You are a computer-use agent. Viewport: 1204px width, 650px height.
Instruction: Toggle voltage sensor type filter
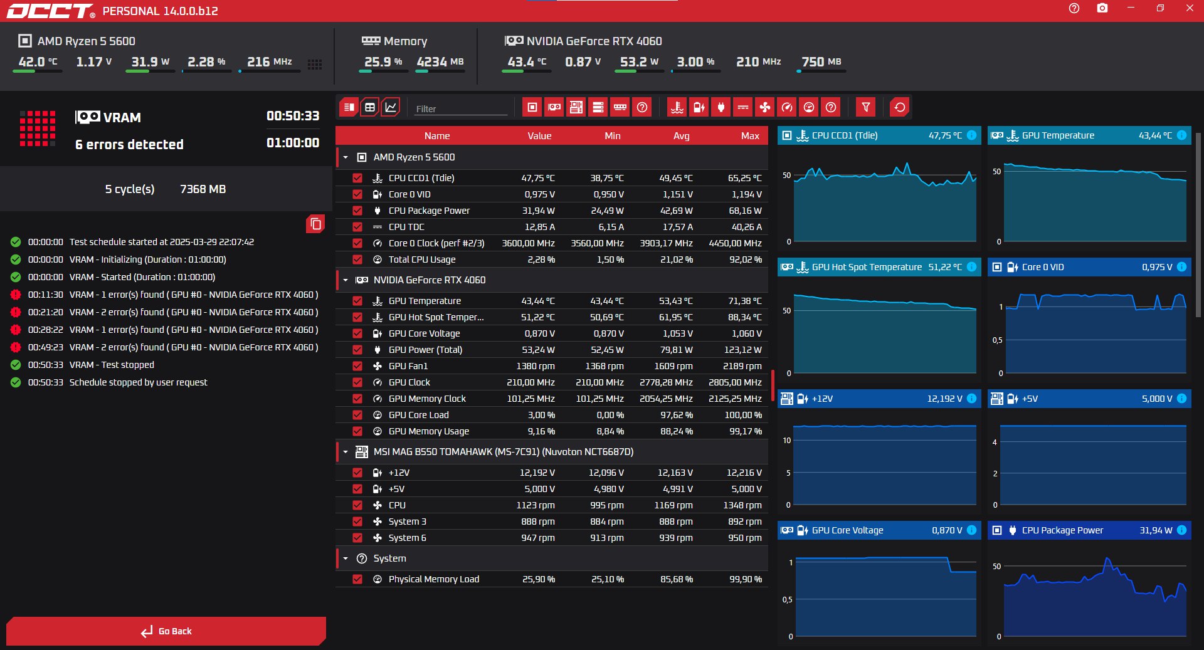699,107
